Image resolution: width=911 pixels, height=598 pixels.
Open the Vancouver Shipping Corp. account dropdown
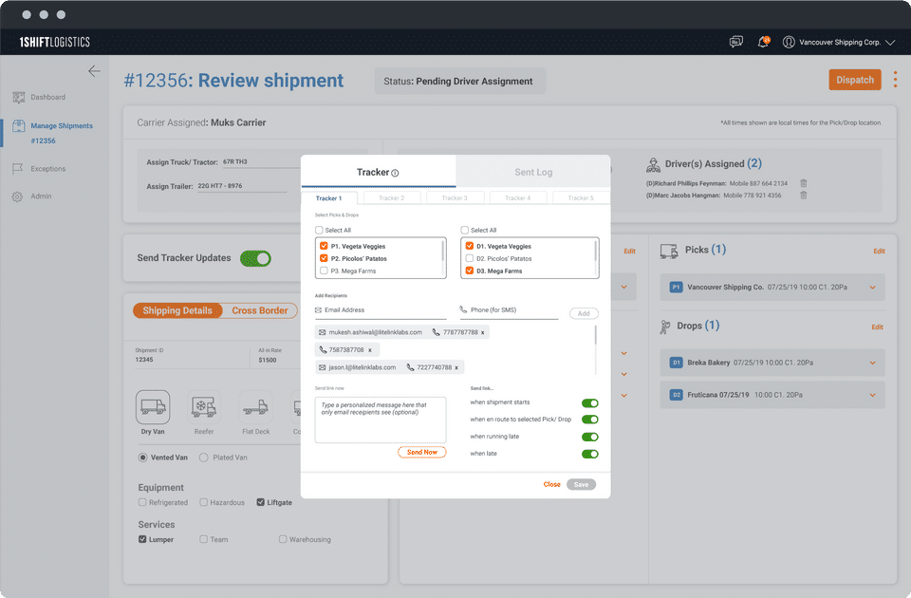891,42
